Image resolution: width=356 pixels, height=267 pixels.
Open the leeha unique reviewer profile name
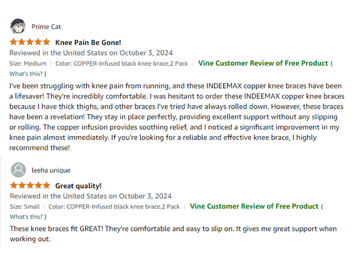click(x=51, y=170)
